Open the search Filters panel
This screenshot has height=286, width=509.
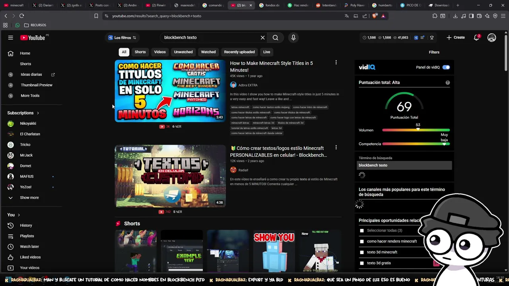(434, 52)
